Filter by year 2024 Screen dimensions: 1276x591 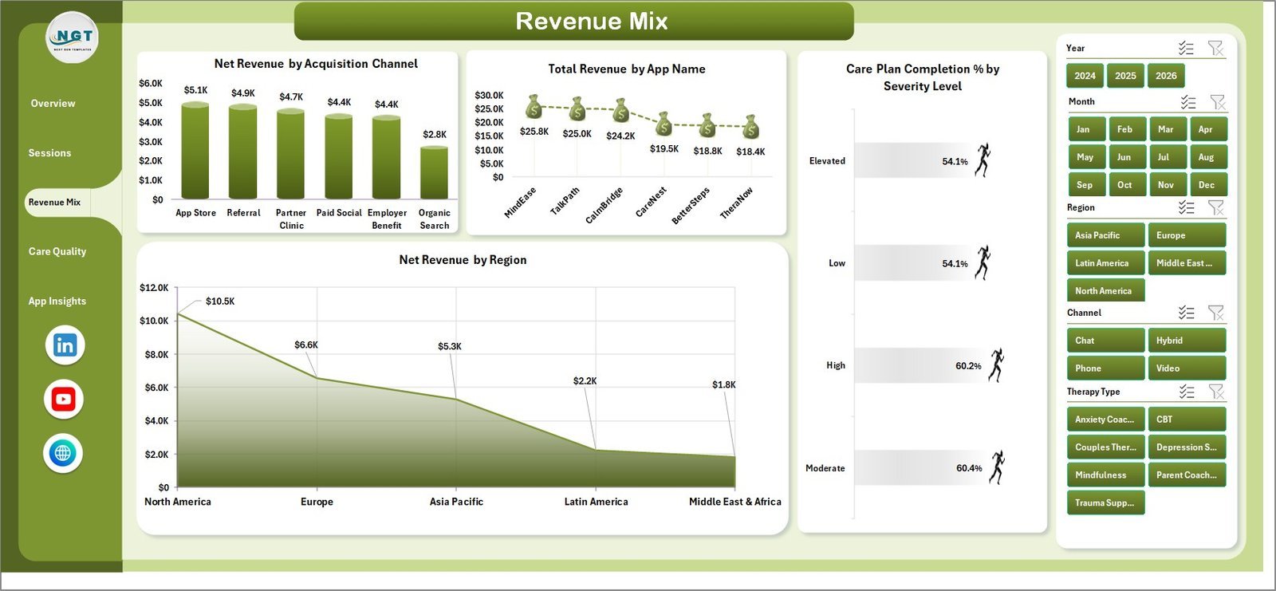tap(1085, 76)
